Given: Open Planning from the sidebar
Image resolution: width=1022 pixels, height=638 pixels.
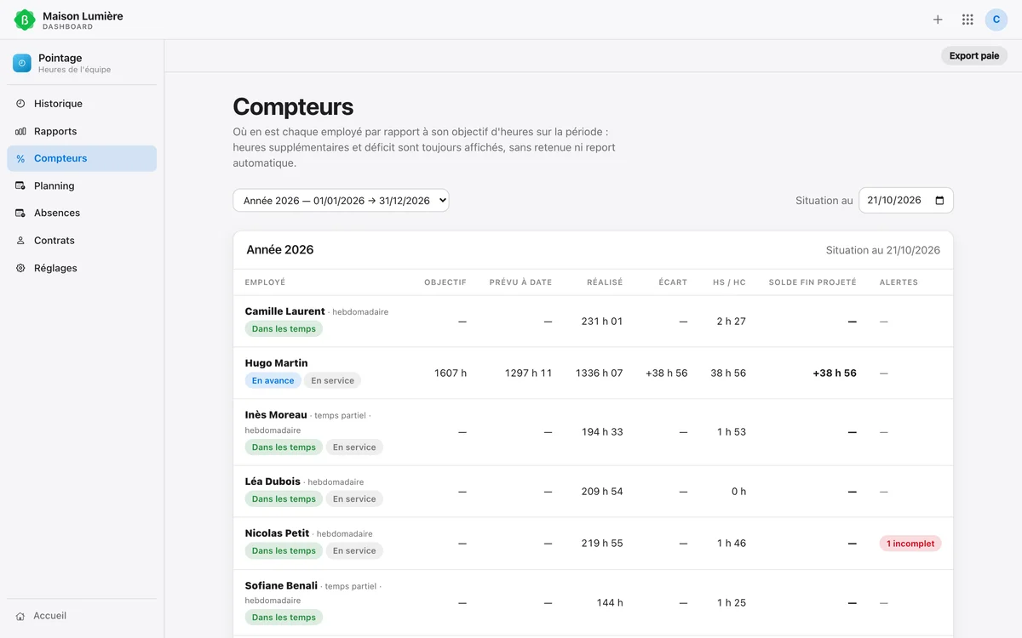Looking at the screenshot, I should pos(82,185).
